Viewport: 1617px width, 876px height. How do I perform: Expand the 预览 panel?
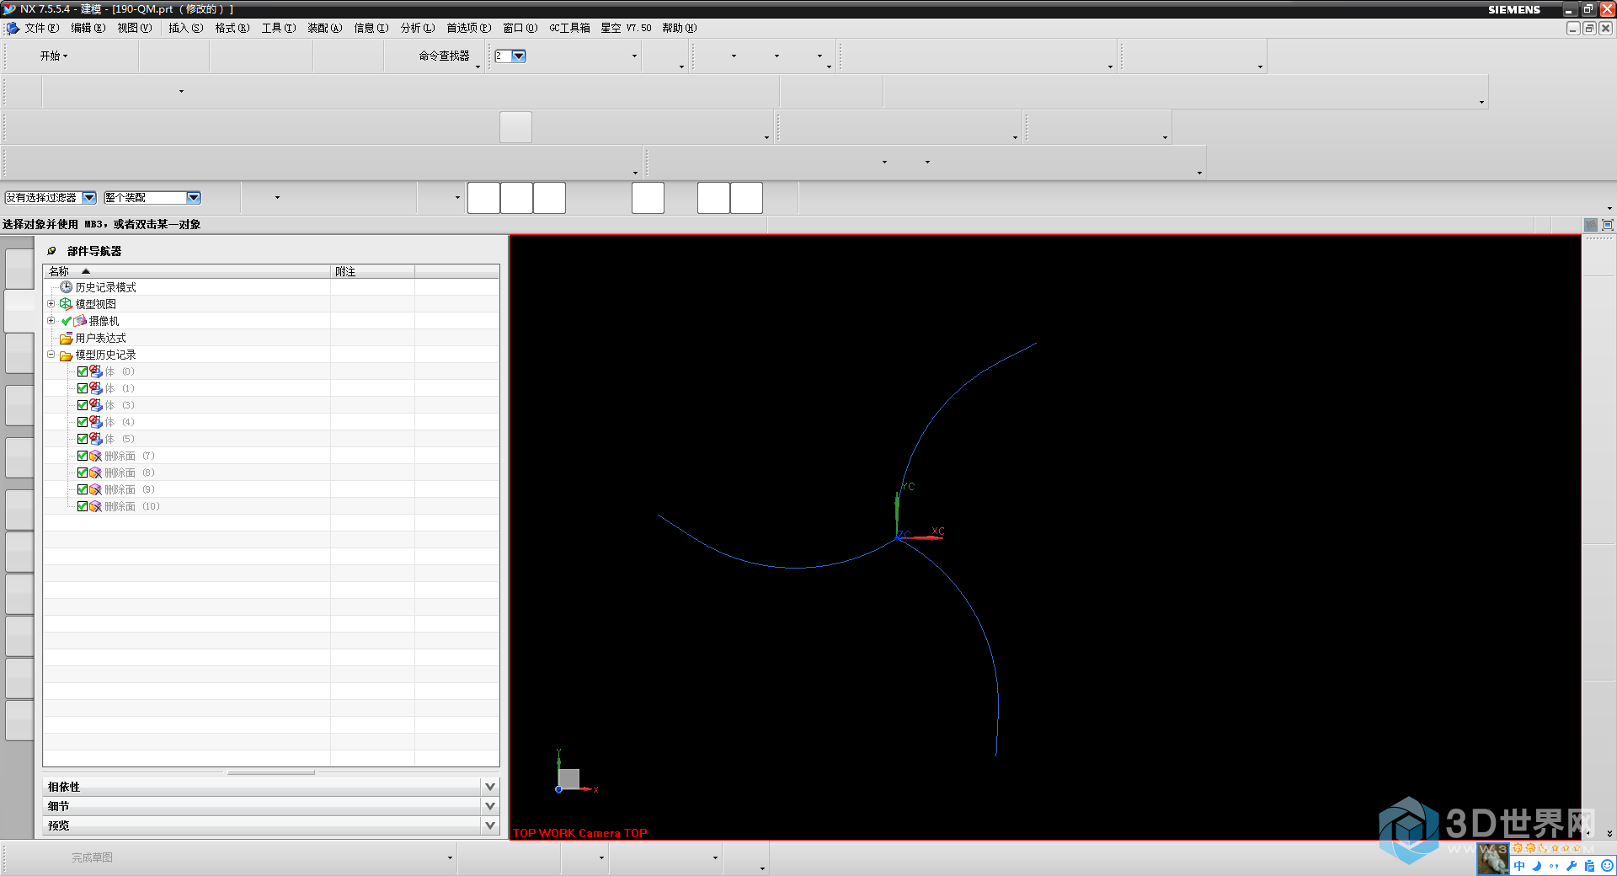click(490, 825)
